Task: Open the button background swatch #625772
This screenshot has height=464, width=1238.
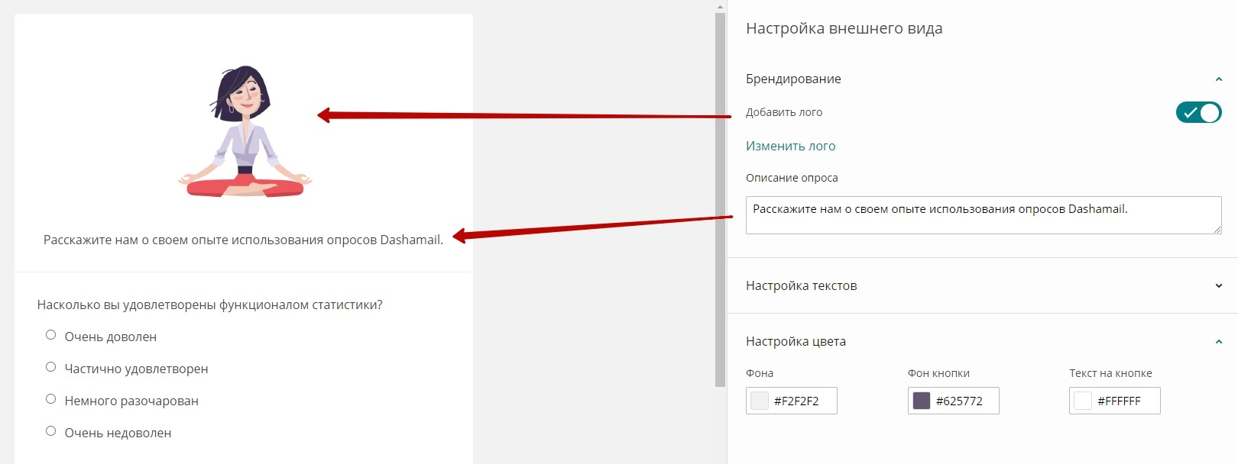Action: click(x=922, y=401)
